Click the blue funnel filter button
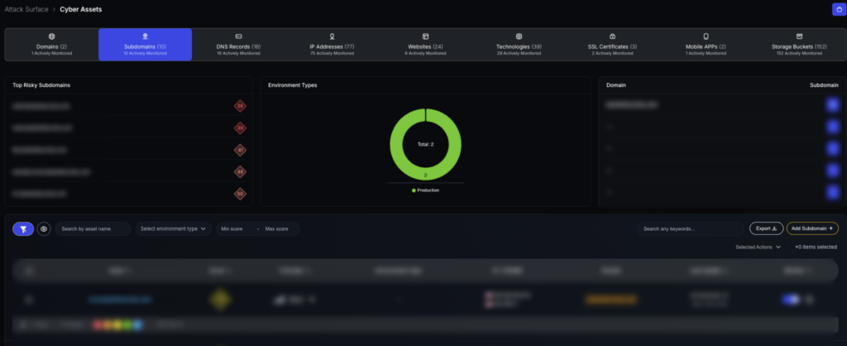The image size is (847, 346). pos(23,228)
